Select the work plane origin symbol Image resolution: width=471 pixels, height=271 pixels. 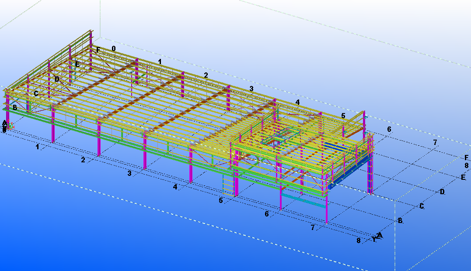click(x=10, y=125)
